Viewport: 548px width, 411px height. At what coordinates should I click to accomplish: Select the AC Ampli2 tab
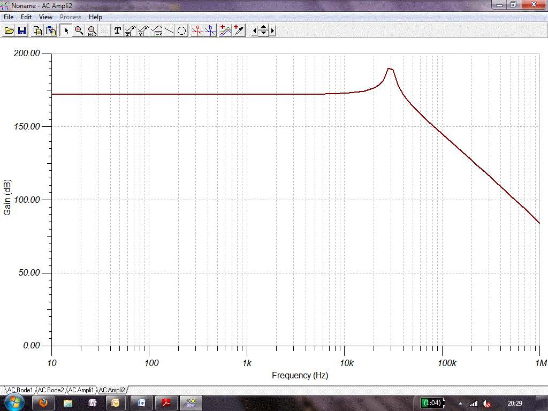(112, 390)
